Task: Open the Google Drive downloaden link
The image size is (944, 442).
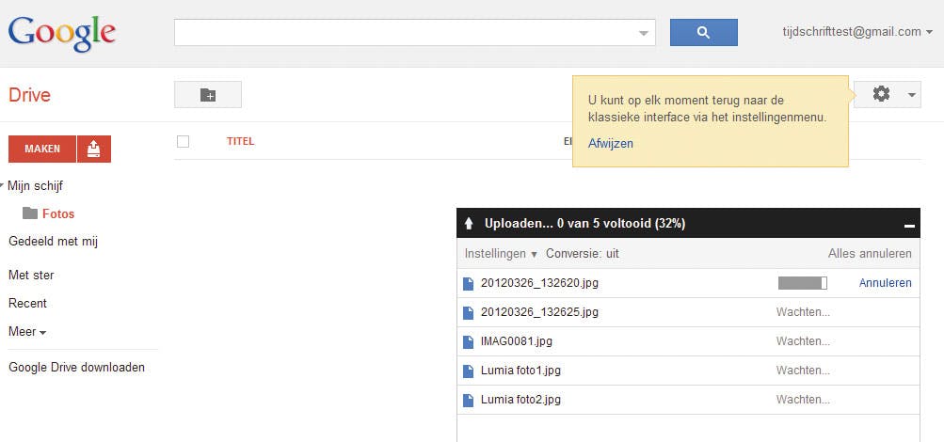Action: pos(76,367)
